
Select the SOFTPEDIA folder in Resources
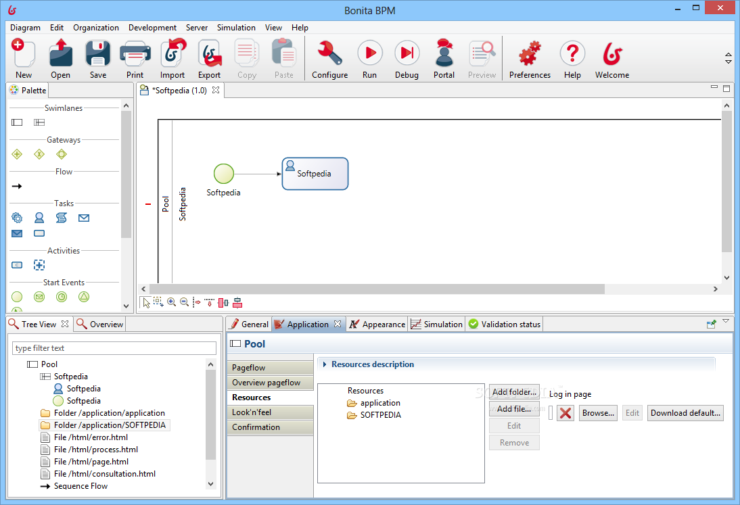374,415
